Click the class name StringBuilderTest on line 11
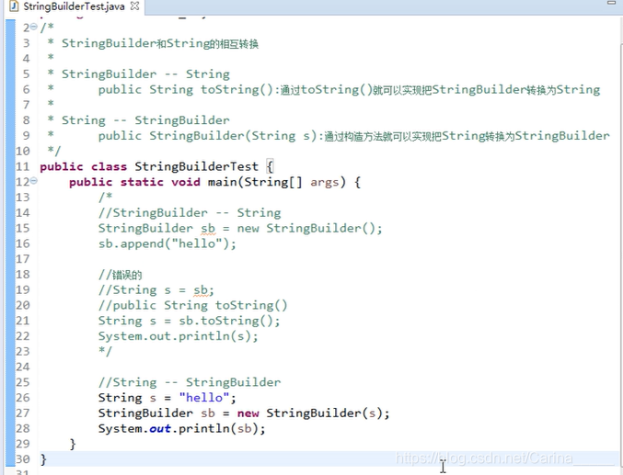 (196, 166)
